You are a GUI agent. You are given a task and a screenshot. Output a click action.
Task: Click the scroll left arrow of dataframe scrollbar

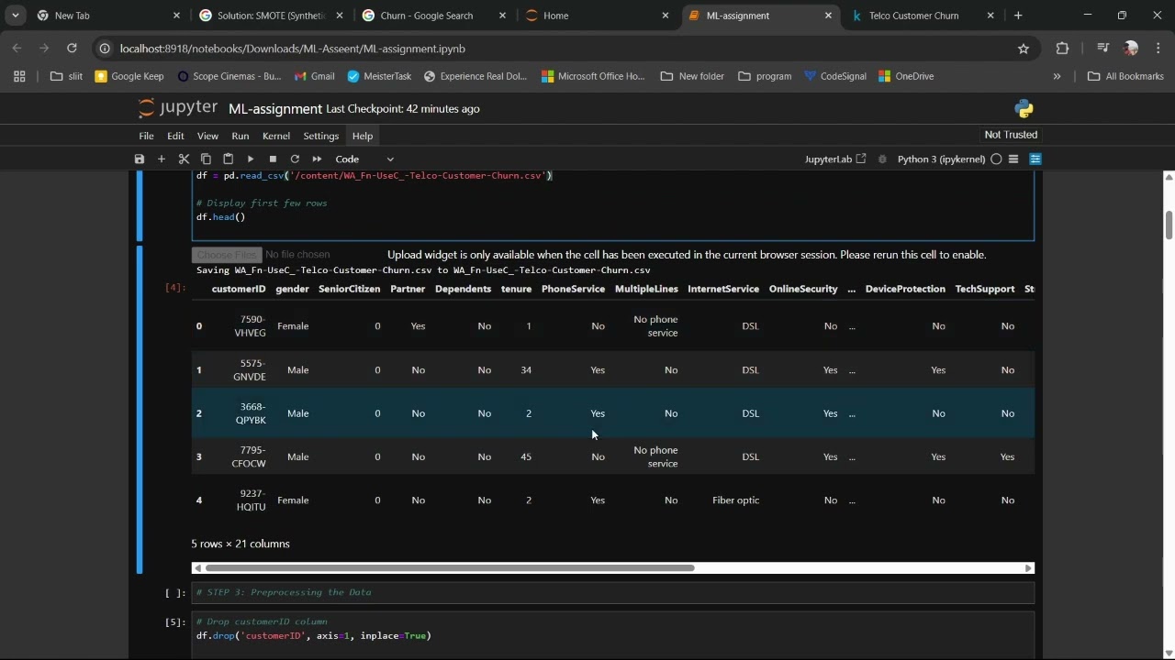(x=197, y=568)
